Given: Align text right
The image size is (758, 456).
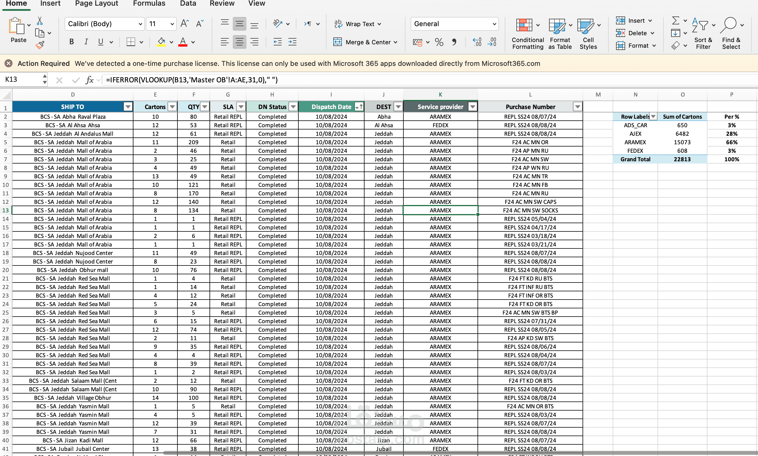Looking at the screenshot, I should [x=254, y=42].
